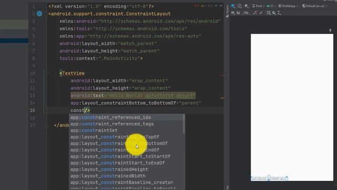Click the Infer Constraints magic wand icon

pos(261,13)
